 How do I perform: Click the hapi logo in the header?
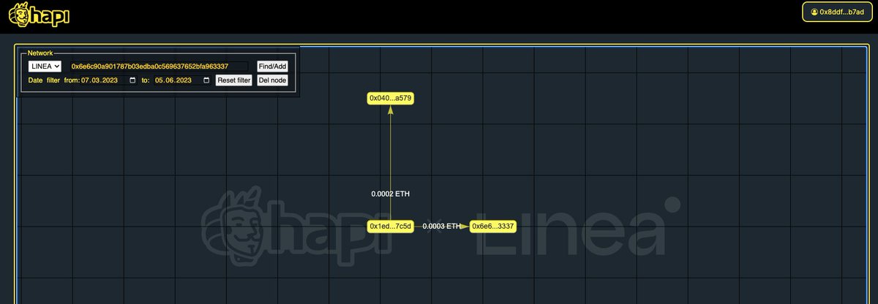(x=38, y=15)
